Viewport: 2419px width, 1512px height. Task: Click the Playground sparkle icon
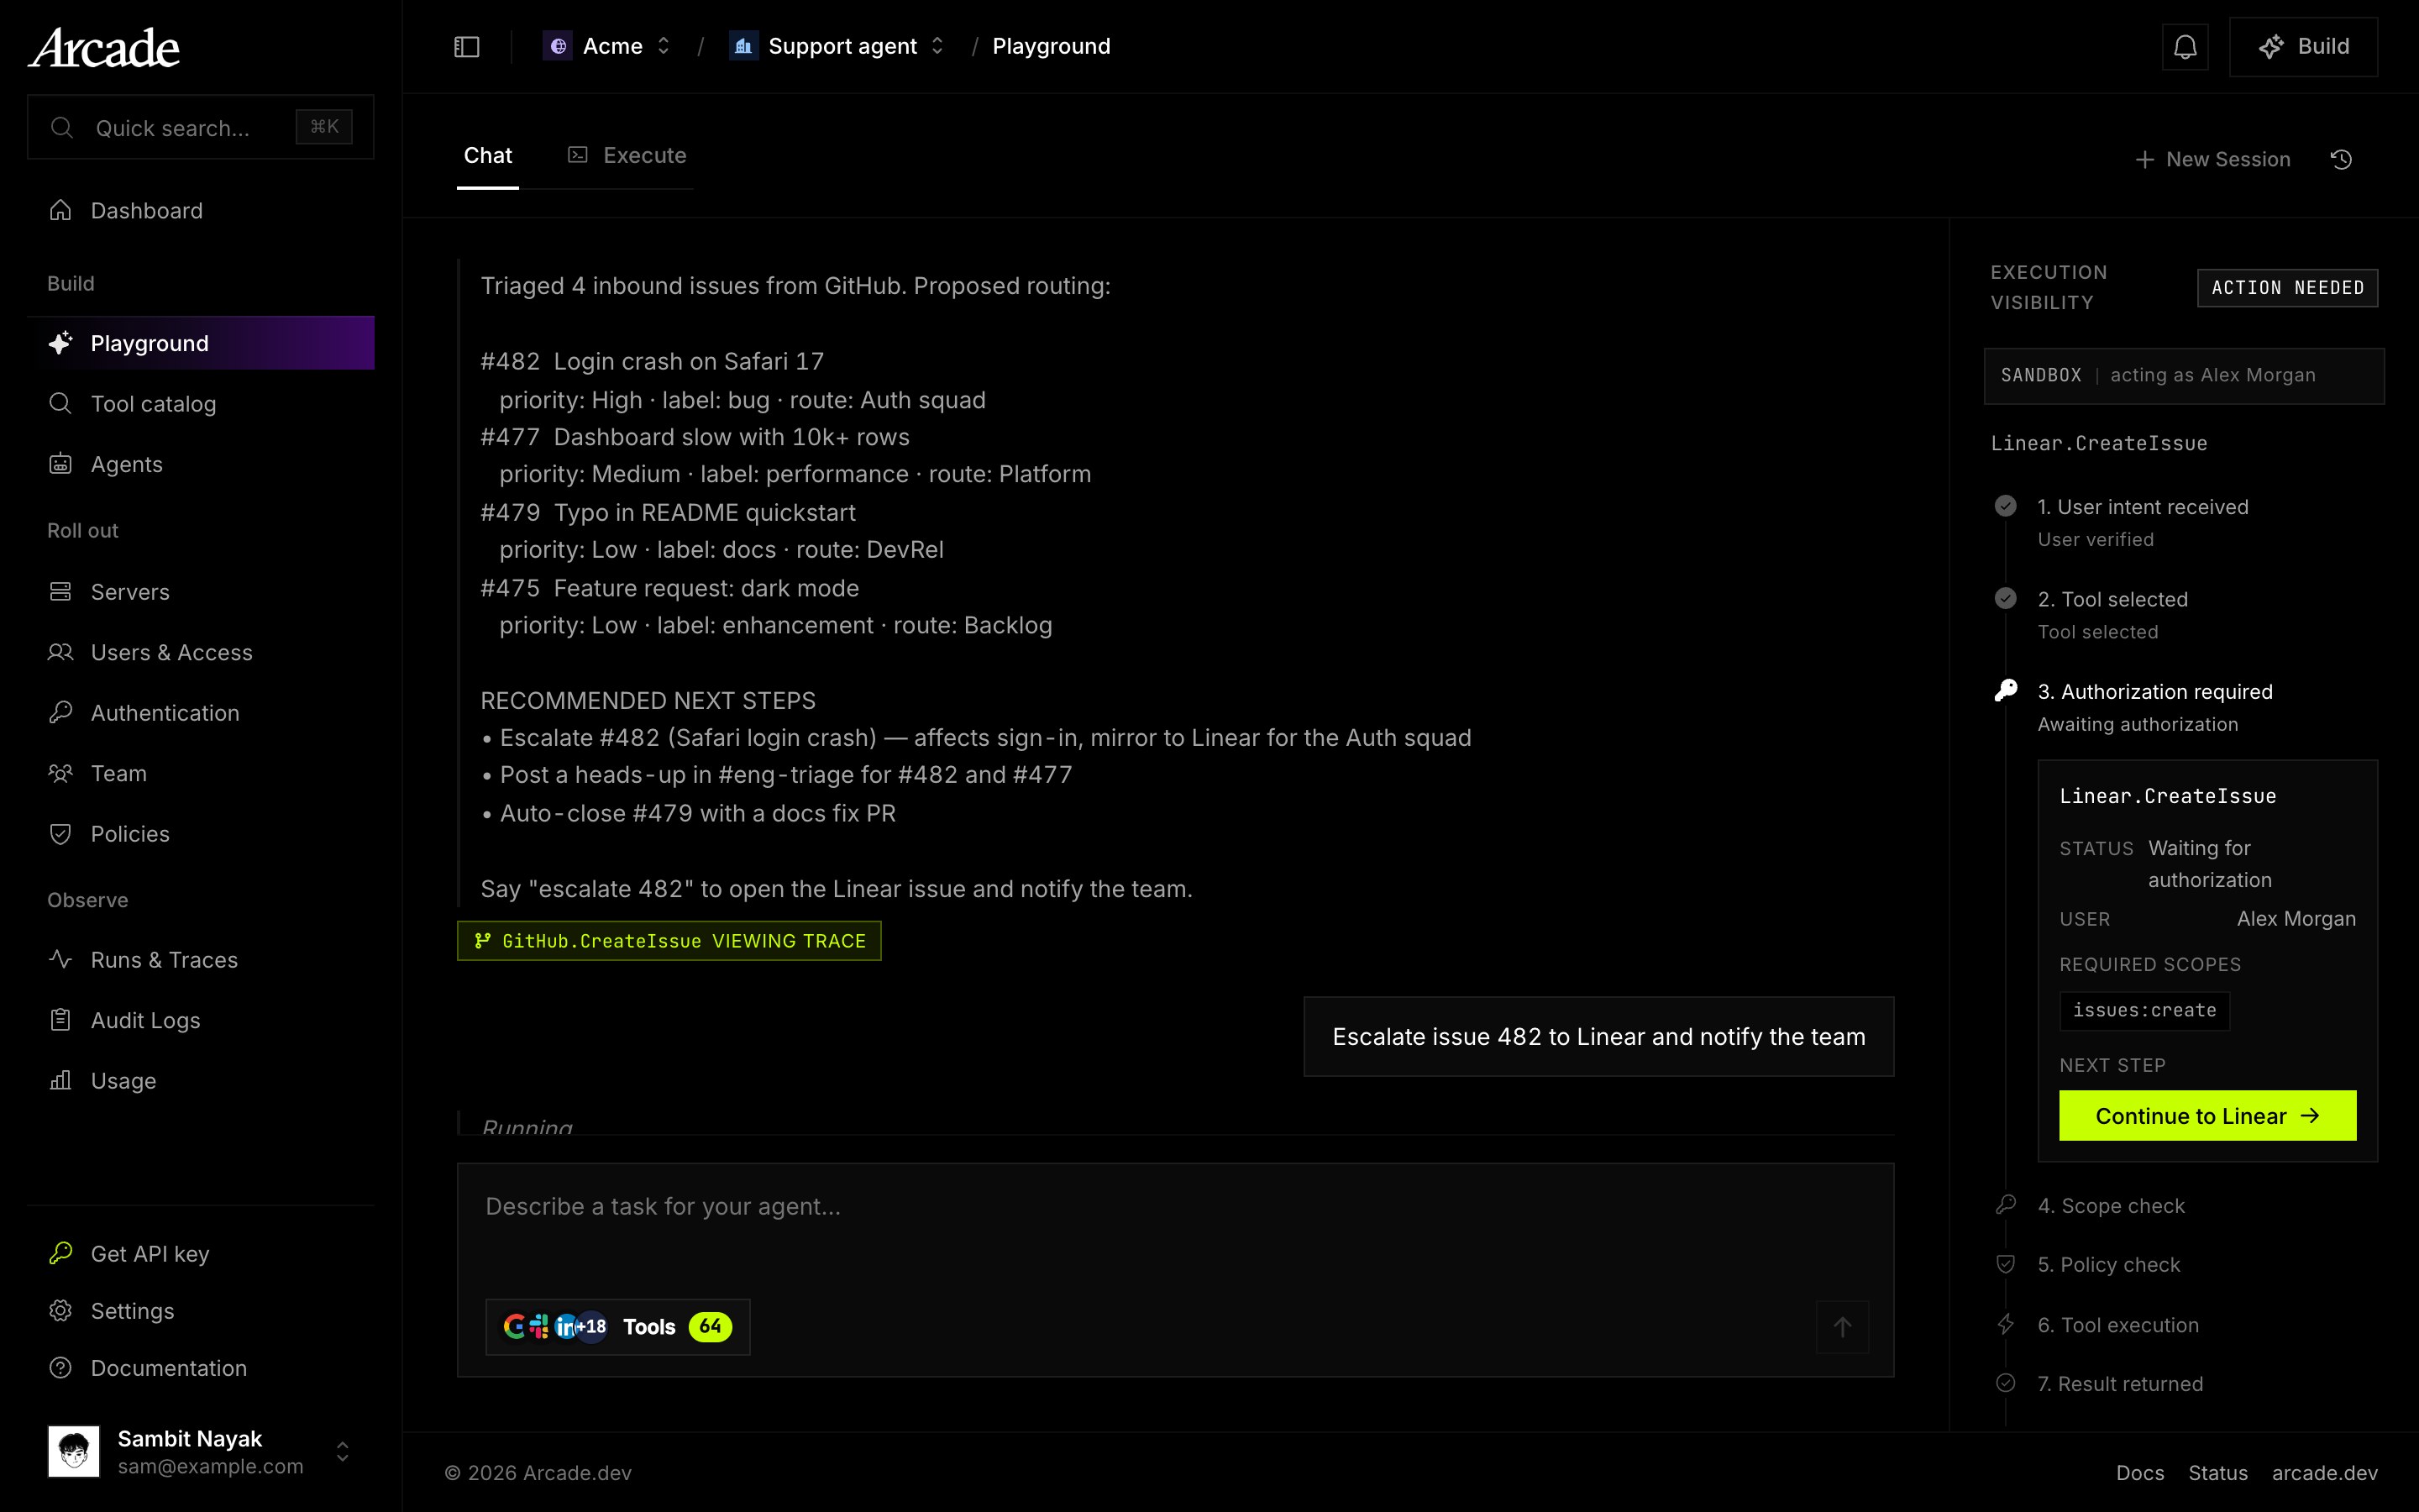(x=61, y=343)
